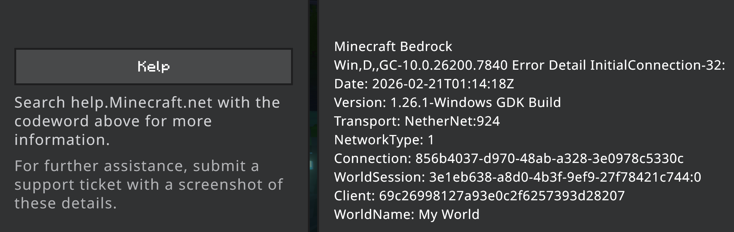Click the 'Transport: NetherNet:924' line
734x232 pixels.
pos(417,121)
